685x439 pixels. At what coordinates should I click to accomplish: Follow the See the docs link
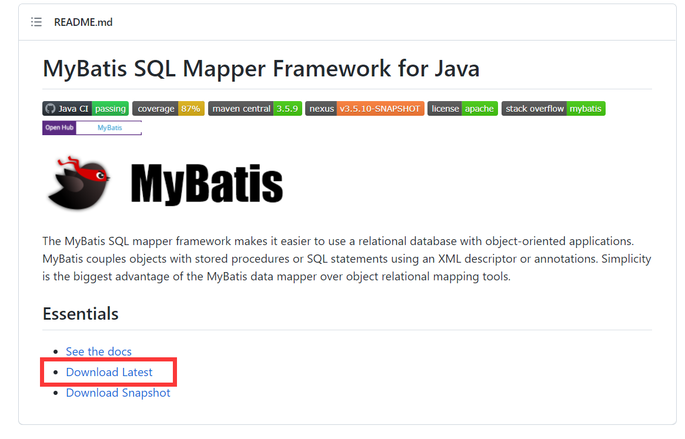tap(99, 351)
